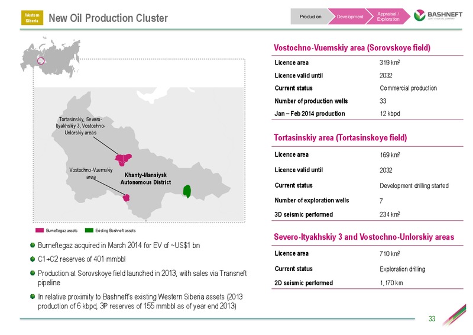Click Licence valid until under Tortasinskoye field
The image size is (473, 335).
[299, 170]
